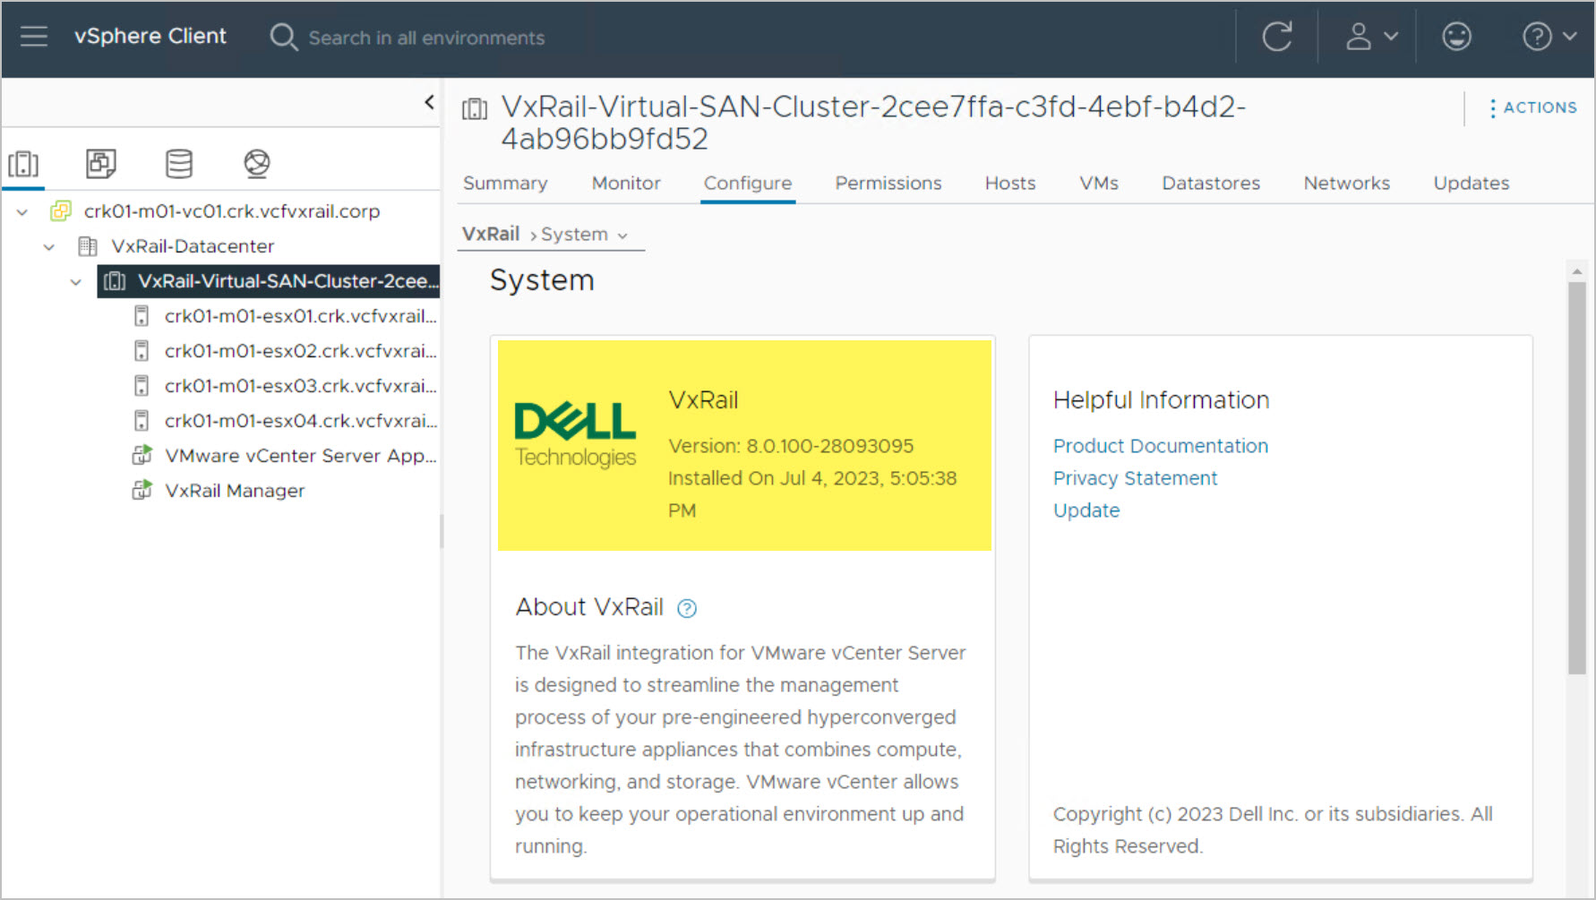This screenshot has width=1596, height=900.
Task: Click the refresh icon in the header
Action: 1276,37
